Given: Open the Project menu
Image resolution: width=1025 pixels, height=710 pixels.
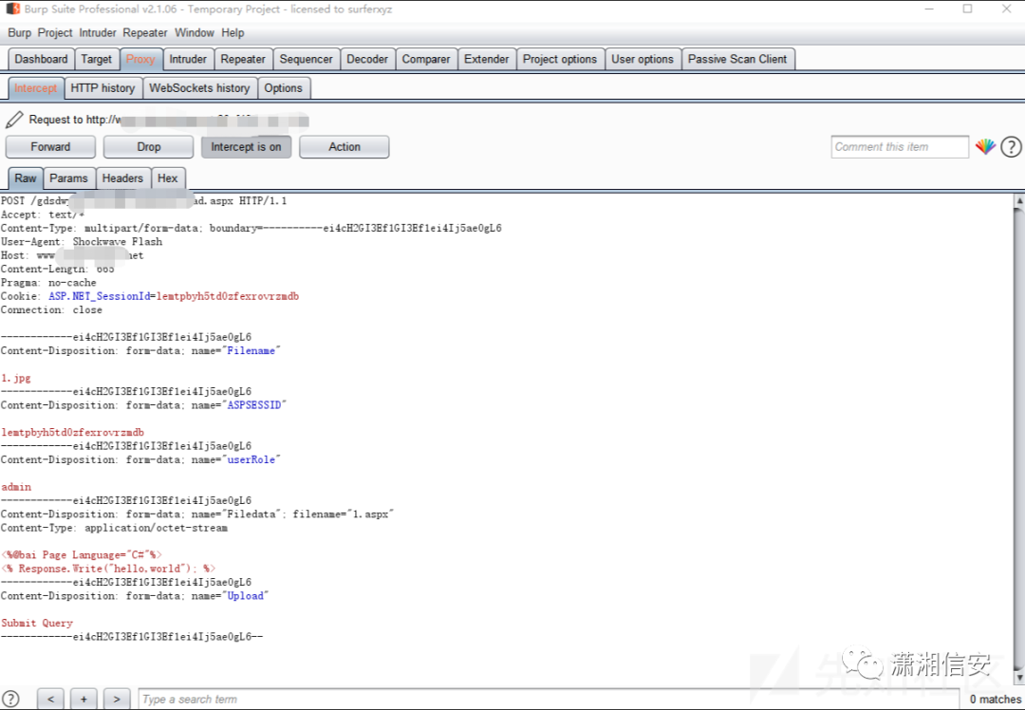Looking at the screenshot, I should [55, 32].
